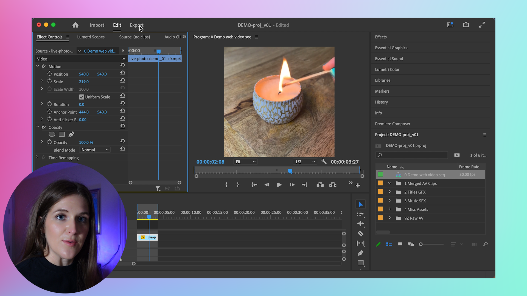Expand the 1 Merged AV Clips bin
The image size is (527, 296).
coord(389,183)
